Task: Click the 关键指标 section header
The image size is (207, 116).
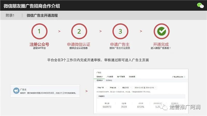Action: click(x=101, y=96)
